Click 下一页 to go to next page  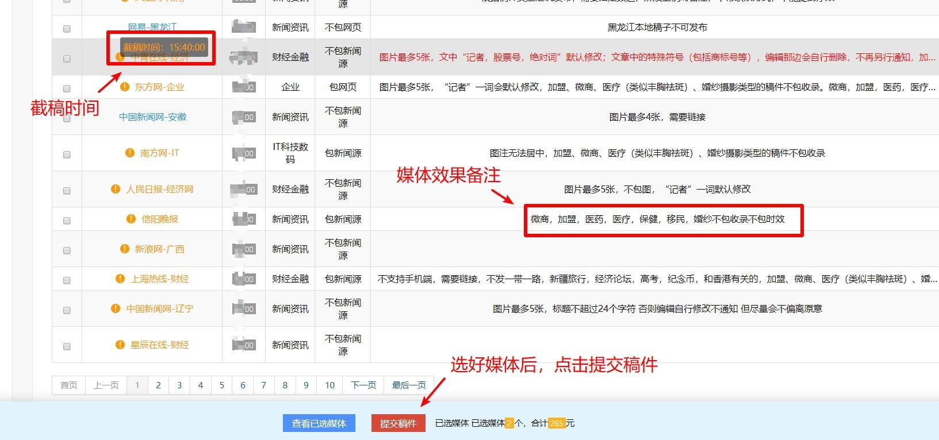click(363, 385)
